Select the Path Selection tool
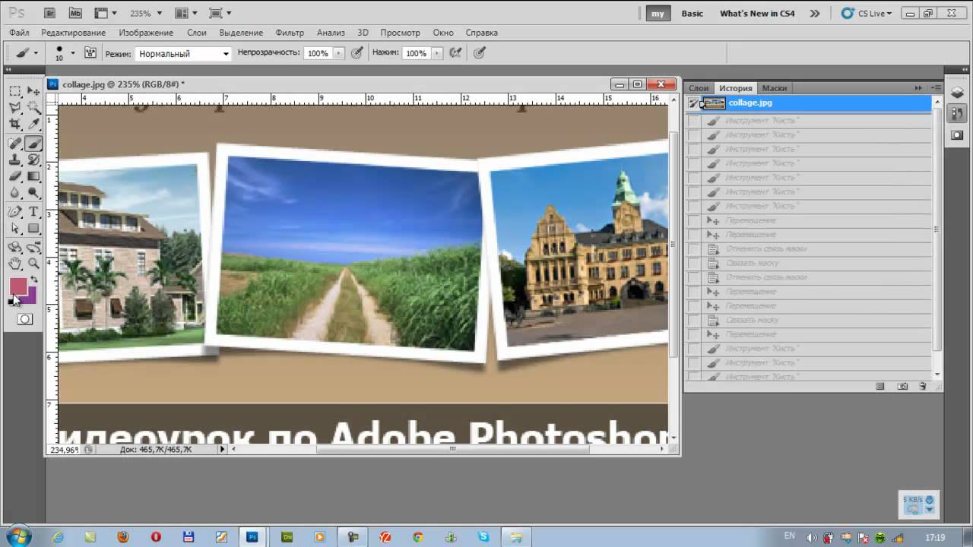This screenshot has height=547, width=973. click(x=14, y=229)
